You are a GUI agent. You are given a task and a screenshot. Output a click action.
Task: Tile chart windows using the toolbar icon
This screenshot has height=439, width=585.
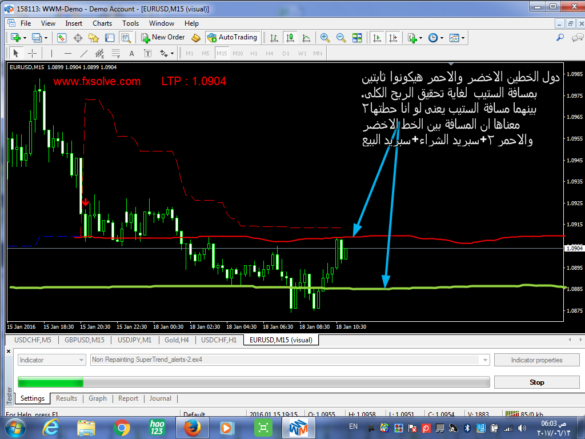point(357,38)
